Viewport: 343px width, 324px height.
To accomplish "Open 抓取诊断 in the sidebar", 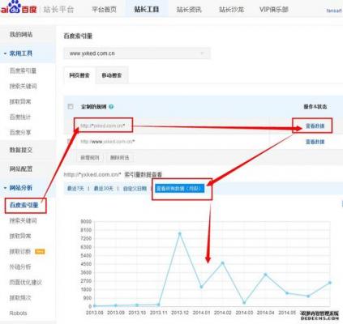I will pyautogui.click(x=20, y=251).
